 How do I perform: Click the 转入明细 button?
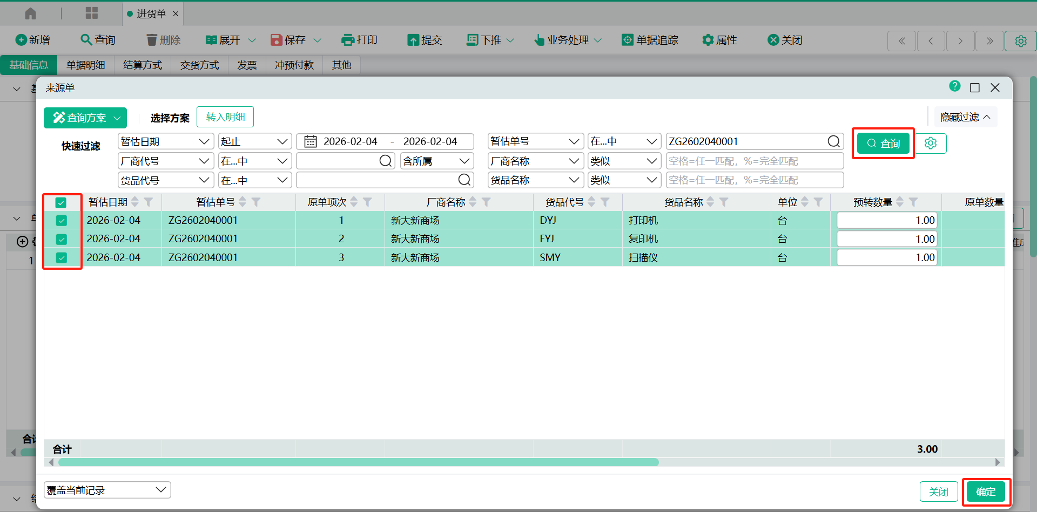[225, 117]
